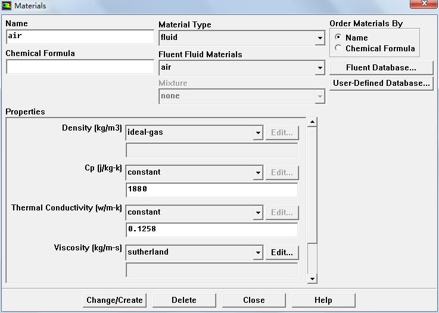Click the Materials window title bar icon

click(7, 5)
